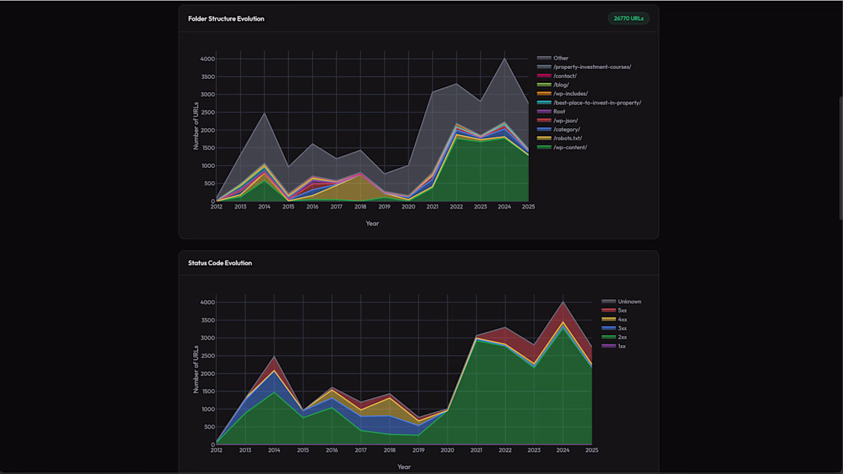Click the 26770 URLs badge
The image size is (843, 474).
[x=628, y=18]
